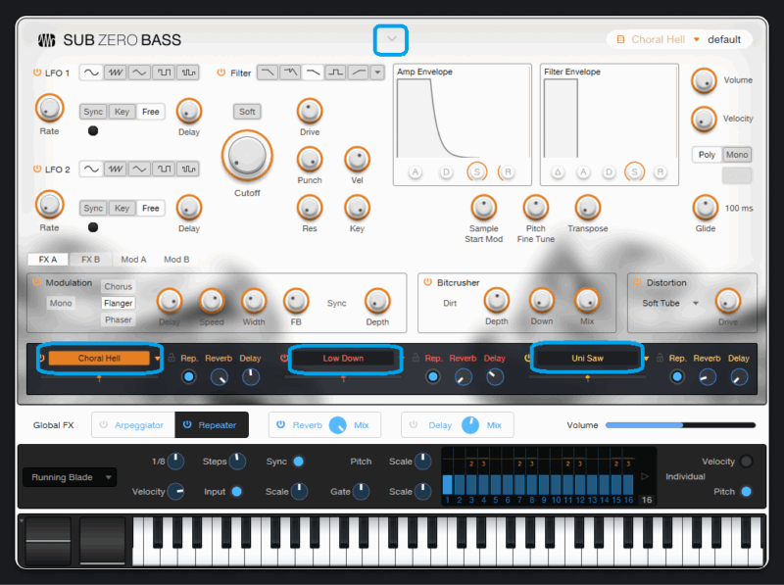
Task: Open the Soft Tube distortion type dropdown
Action: (x=696, y=303)
